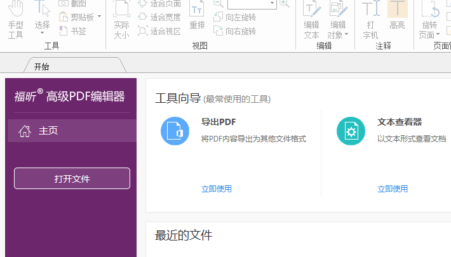451x257 pixels.
Task: Click the teal Text Viewer circle icon
Action: click(x=351, y=131)
